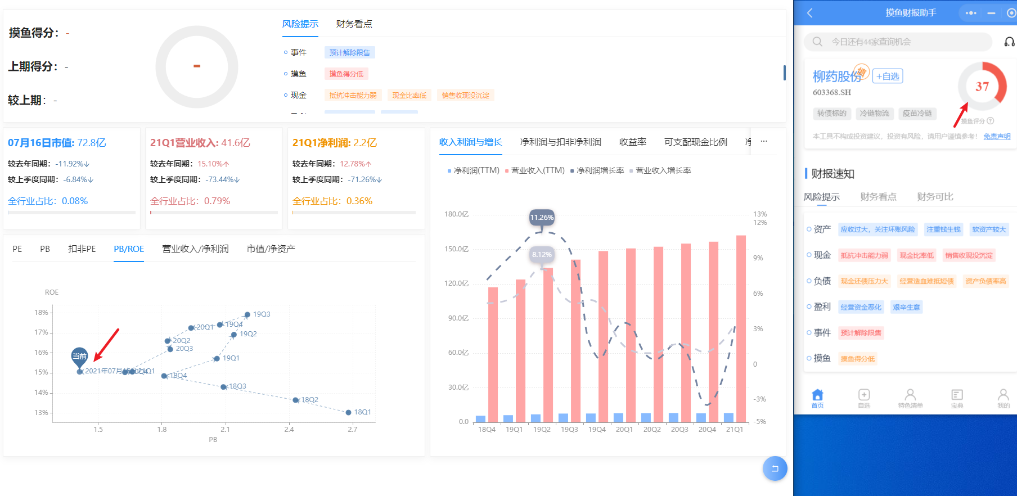The height and width of the screenshot is (496, 1017).
Task: Click the 艰辛生意 profit tag
Action: 906,307
